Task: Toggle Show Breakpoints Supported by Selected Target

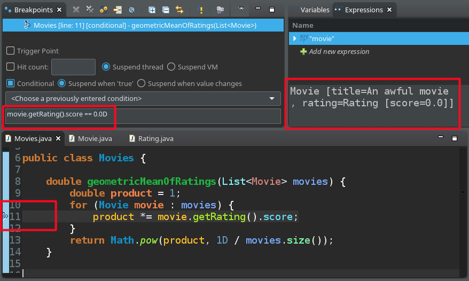Action: (x=104, y=10)
